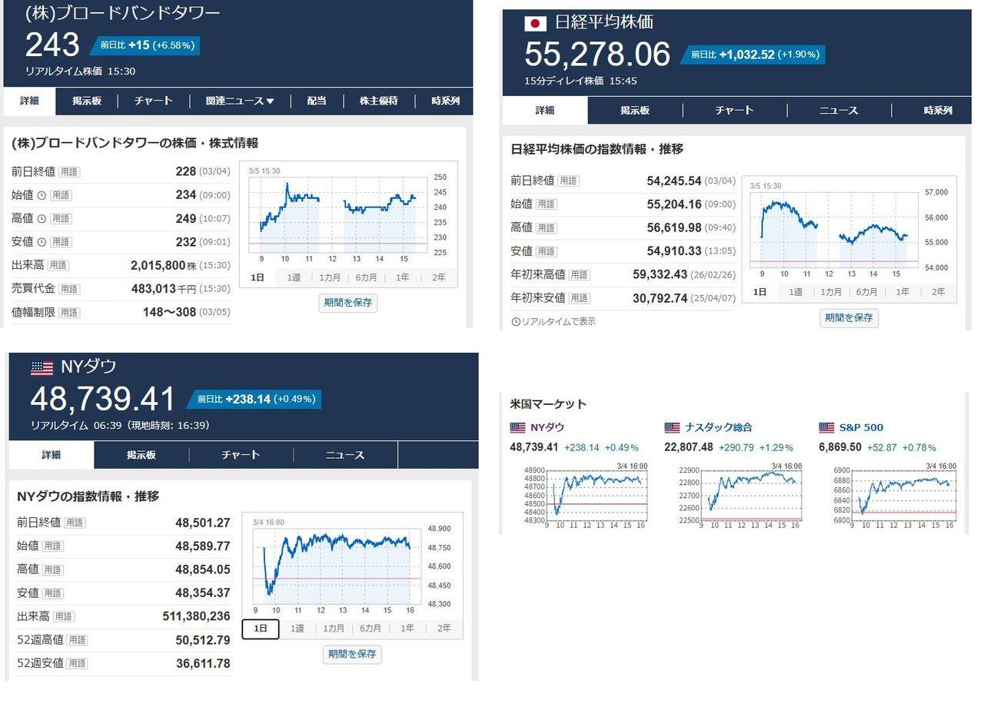
Task: Click the 用語 badge next to 出来高 for ブロードバンドタワー
Action: (58, 265)
